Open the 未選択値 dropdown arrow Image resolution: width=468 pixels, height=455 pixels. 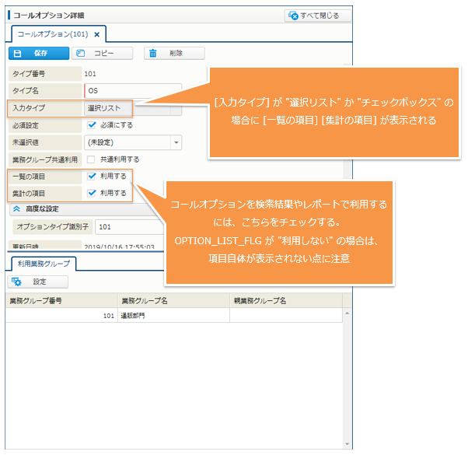pos(176,142)
